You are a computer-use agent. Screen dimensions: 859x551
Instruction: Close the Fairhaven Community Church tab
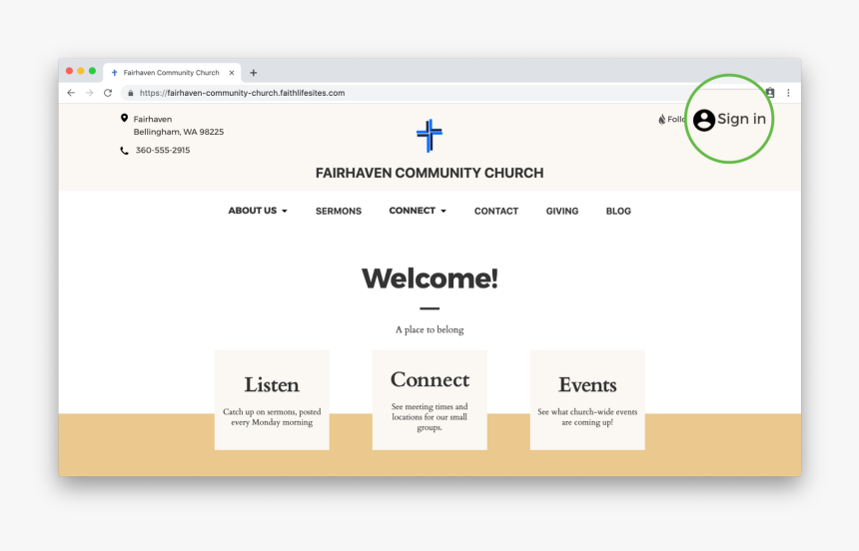click(232, 73)
